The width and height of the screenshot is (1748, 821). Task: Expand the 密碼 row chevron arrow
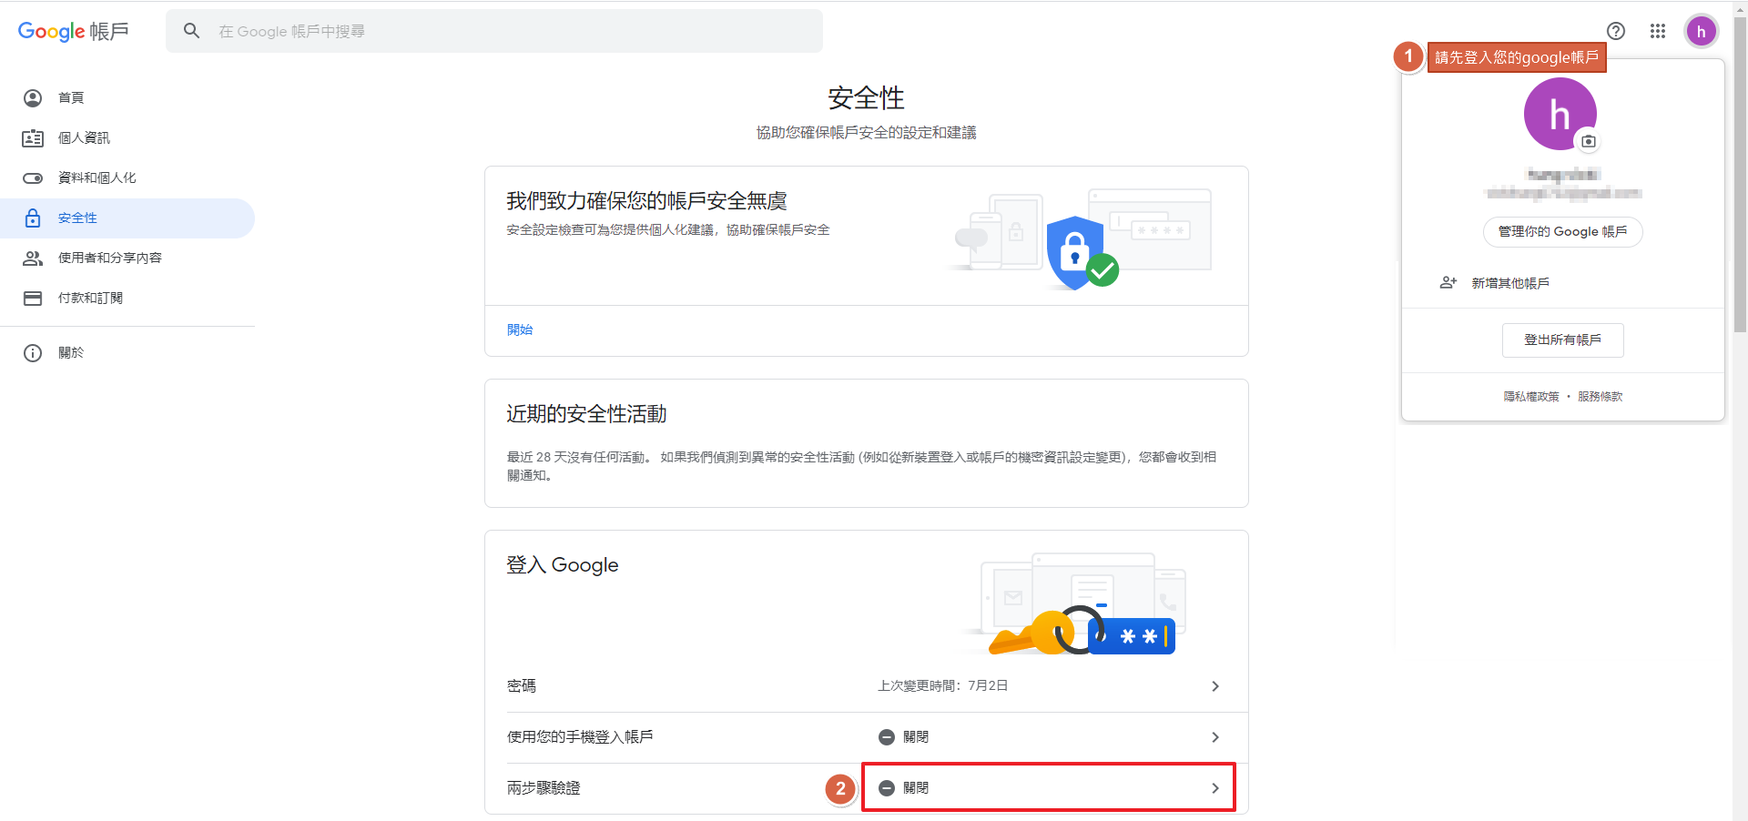click(1215, 686)
